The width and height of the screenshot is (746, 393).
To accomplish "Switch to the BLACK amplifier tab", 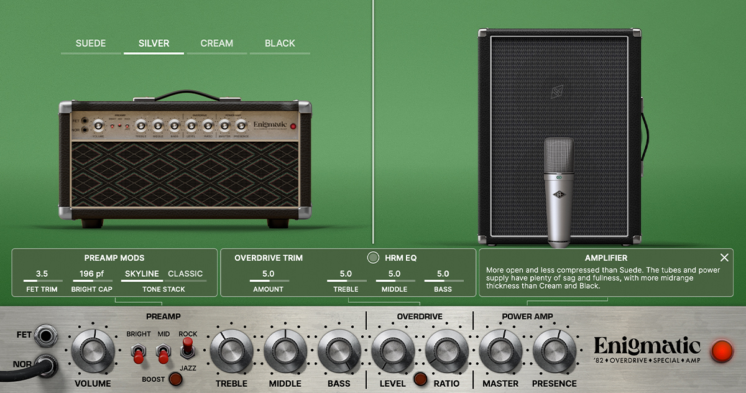I will click(x=280, y=44).
